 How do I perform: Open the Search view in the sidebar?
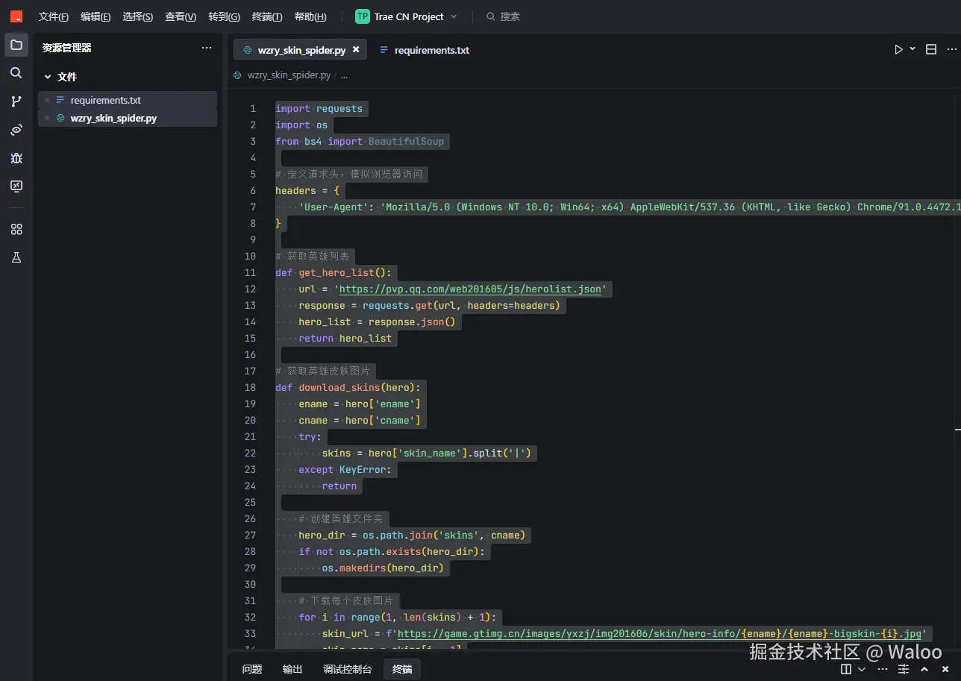click(x=16, y=73)
